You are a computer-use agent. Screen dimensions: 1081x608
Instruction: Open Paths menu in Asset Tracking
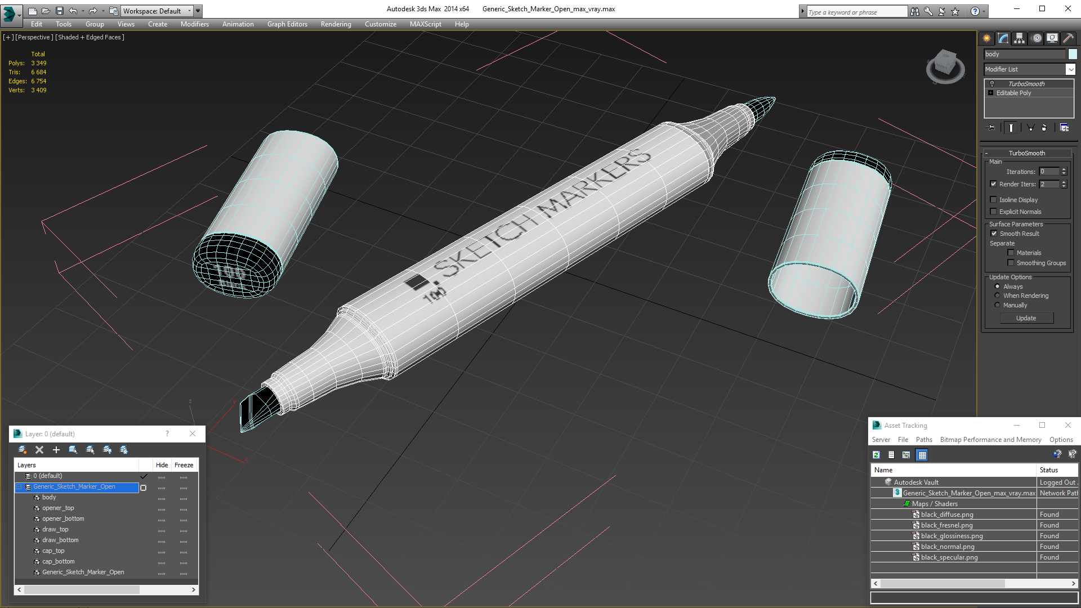pyautogui.click(x=923, y=440)
